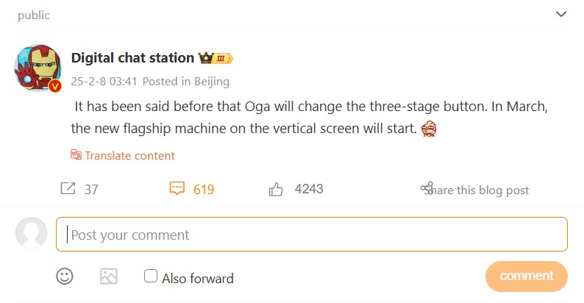
Task: Enable the Also forward checkbox
Action: [151, 276]
